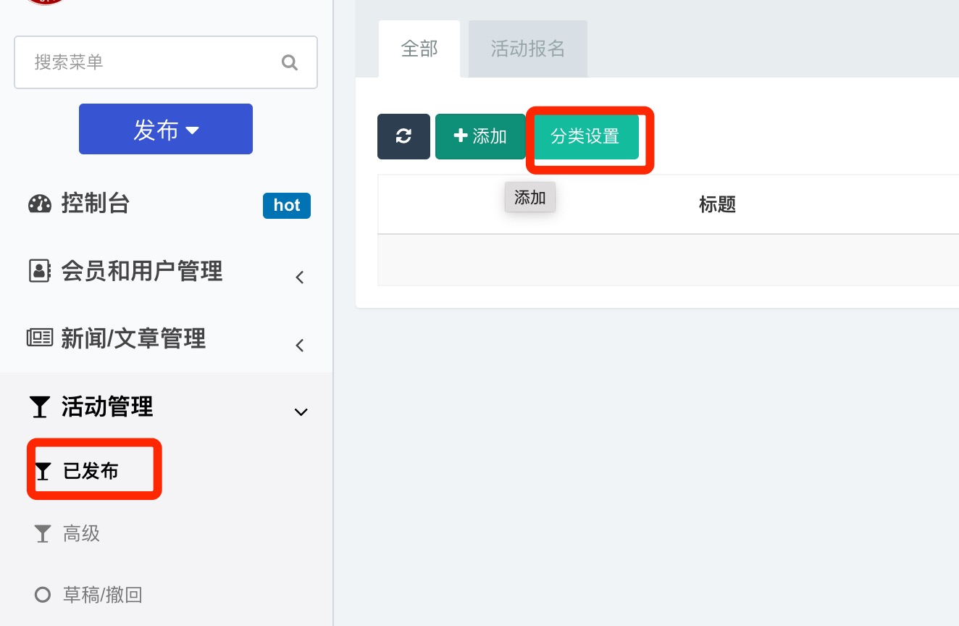Click the contact card icon for 会员和用户管理
This screenshot has height=626, width=959.
tap(40, 272)
